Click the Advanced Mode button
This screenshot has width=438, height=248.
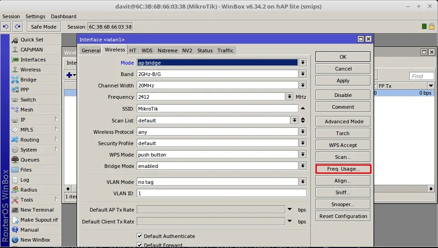[x=343, y=121]
